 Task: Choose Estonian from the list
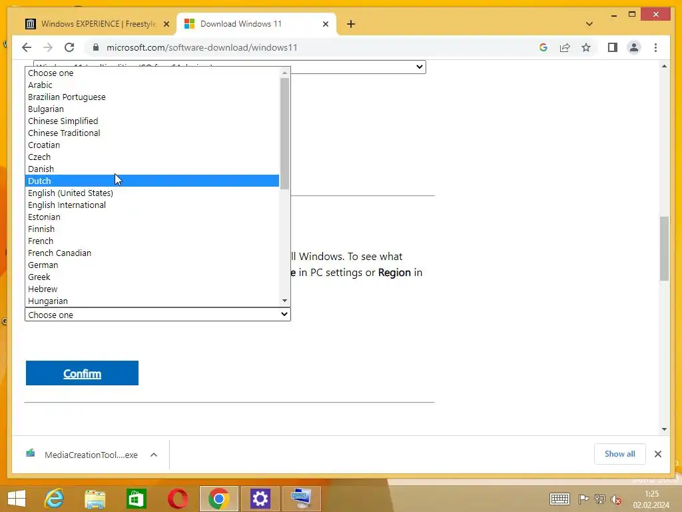point(152,217)
